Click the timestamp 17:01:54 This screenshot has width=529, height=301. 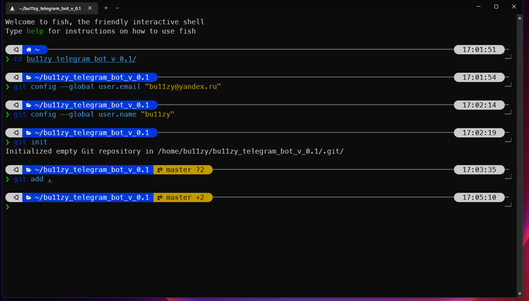(479, 78)
